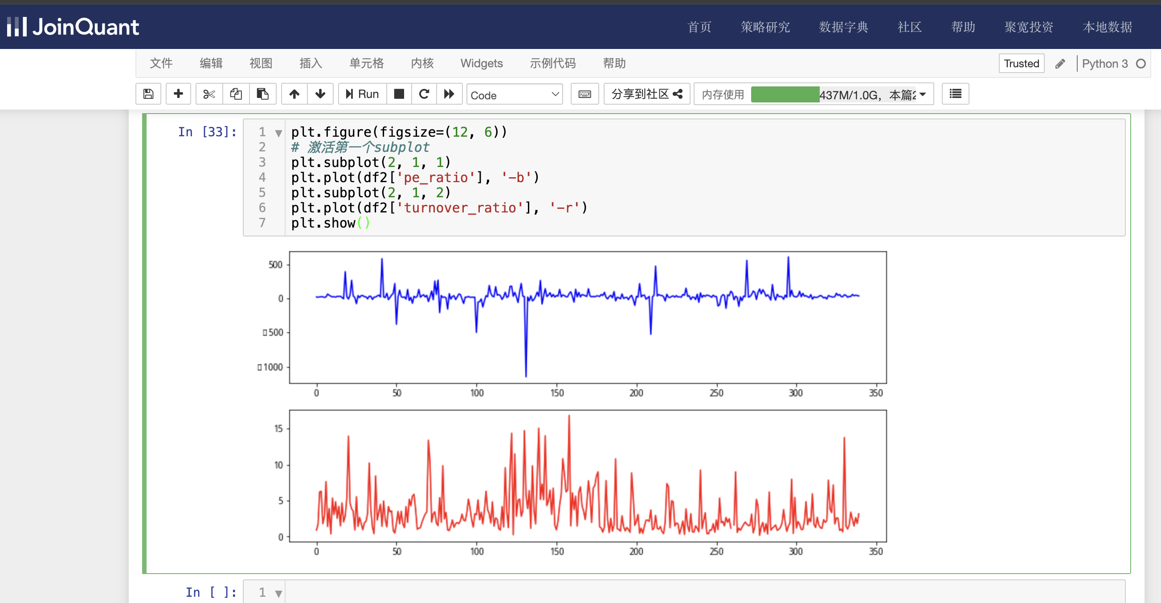Screen dimensions: 1161x603
Task: Restart and run all cells icon
Action: pyautogui.click(x=450, y=94)
